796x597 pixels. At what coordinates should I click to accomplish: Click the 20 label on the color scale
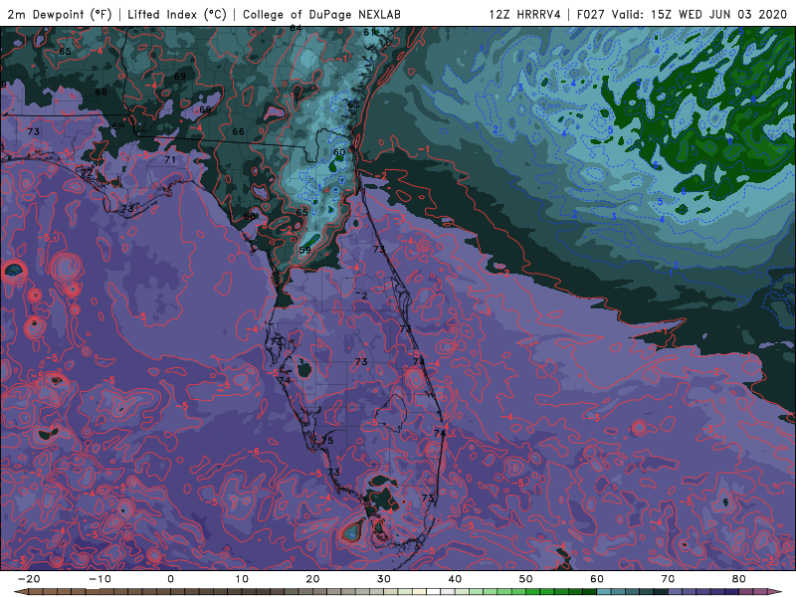tap(312, 579)
